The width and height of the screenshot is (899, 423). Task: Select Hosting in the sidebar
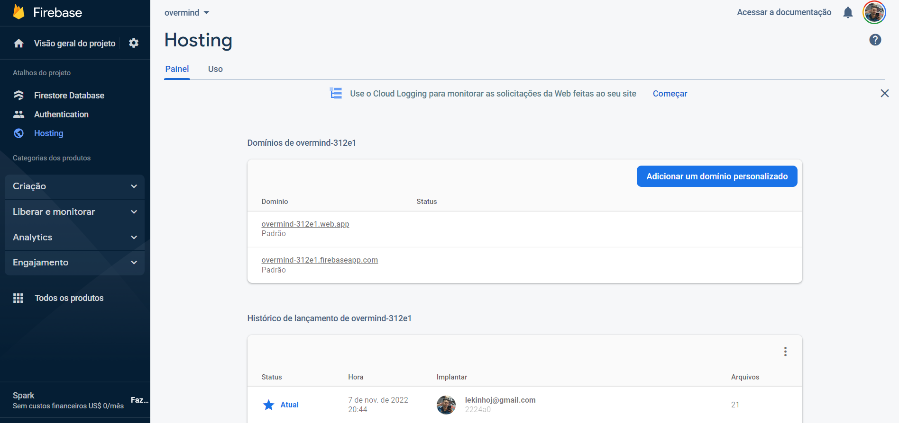(x=48, y=133)
